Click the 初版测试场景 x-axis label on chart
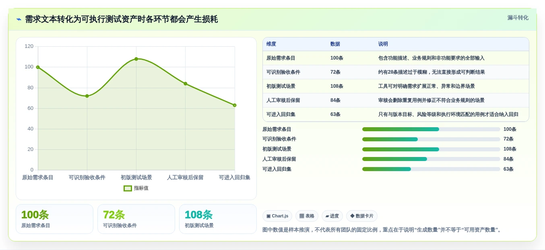 click(x=136, y=178)
